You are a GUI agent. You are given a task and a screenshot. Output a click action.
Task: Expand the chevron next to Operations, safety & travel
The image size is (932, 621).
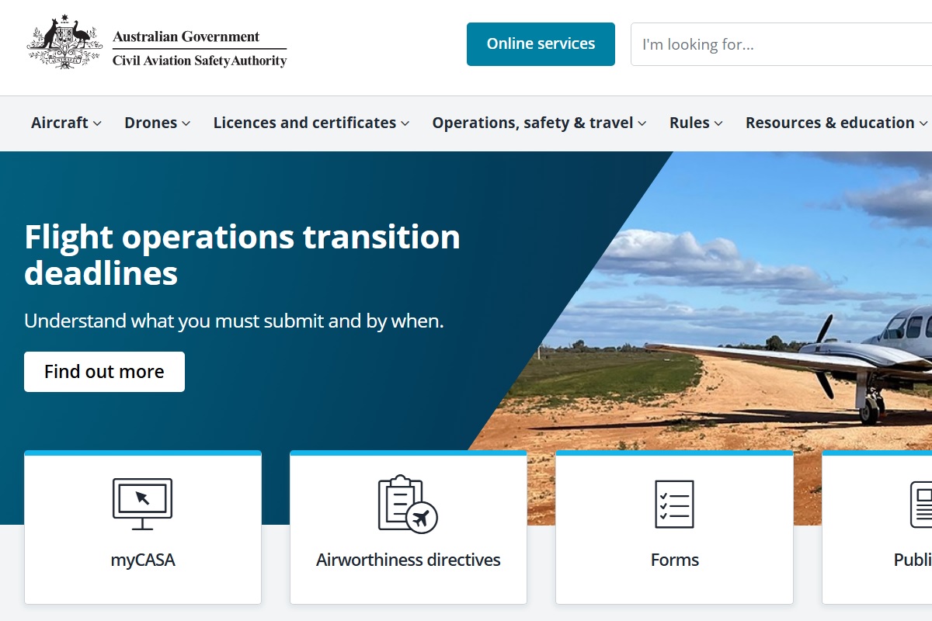(x=642, y=123)
